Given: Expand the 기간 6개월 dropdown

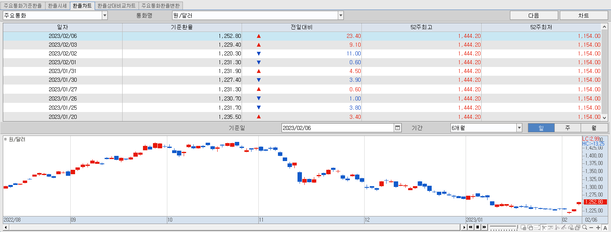Looking at the screenshot, I should pyautogui.click(x=519, y=128).
